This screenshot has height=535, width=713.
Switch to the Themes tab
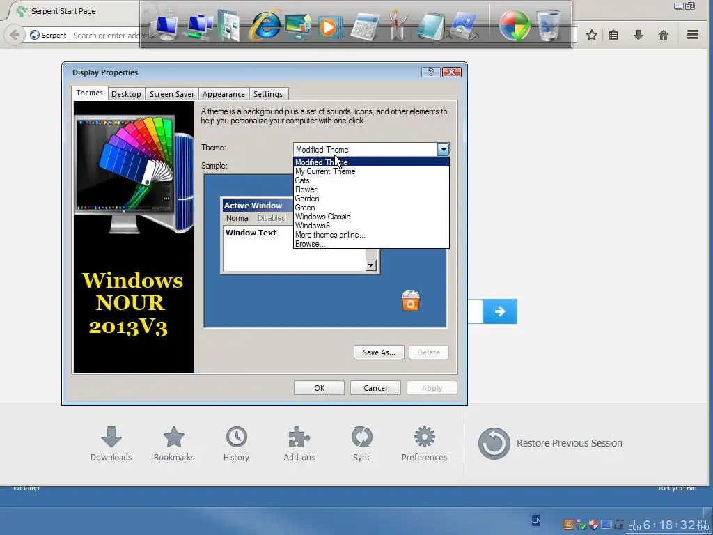coord(90,93)
